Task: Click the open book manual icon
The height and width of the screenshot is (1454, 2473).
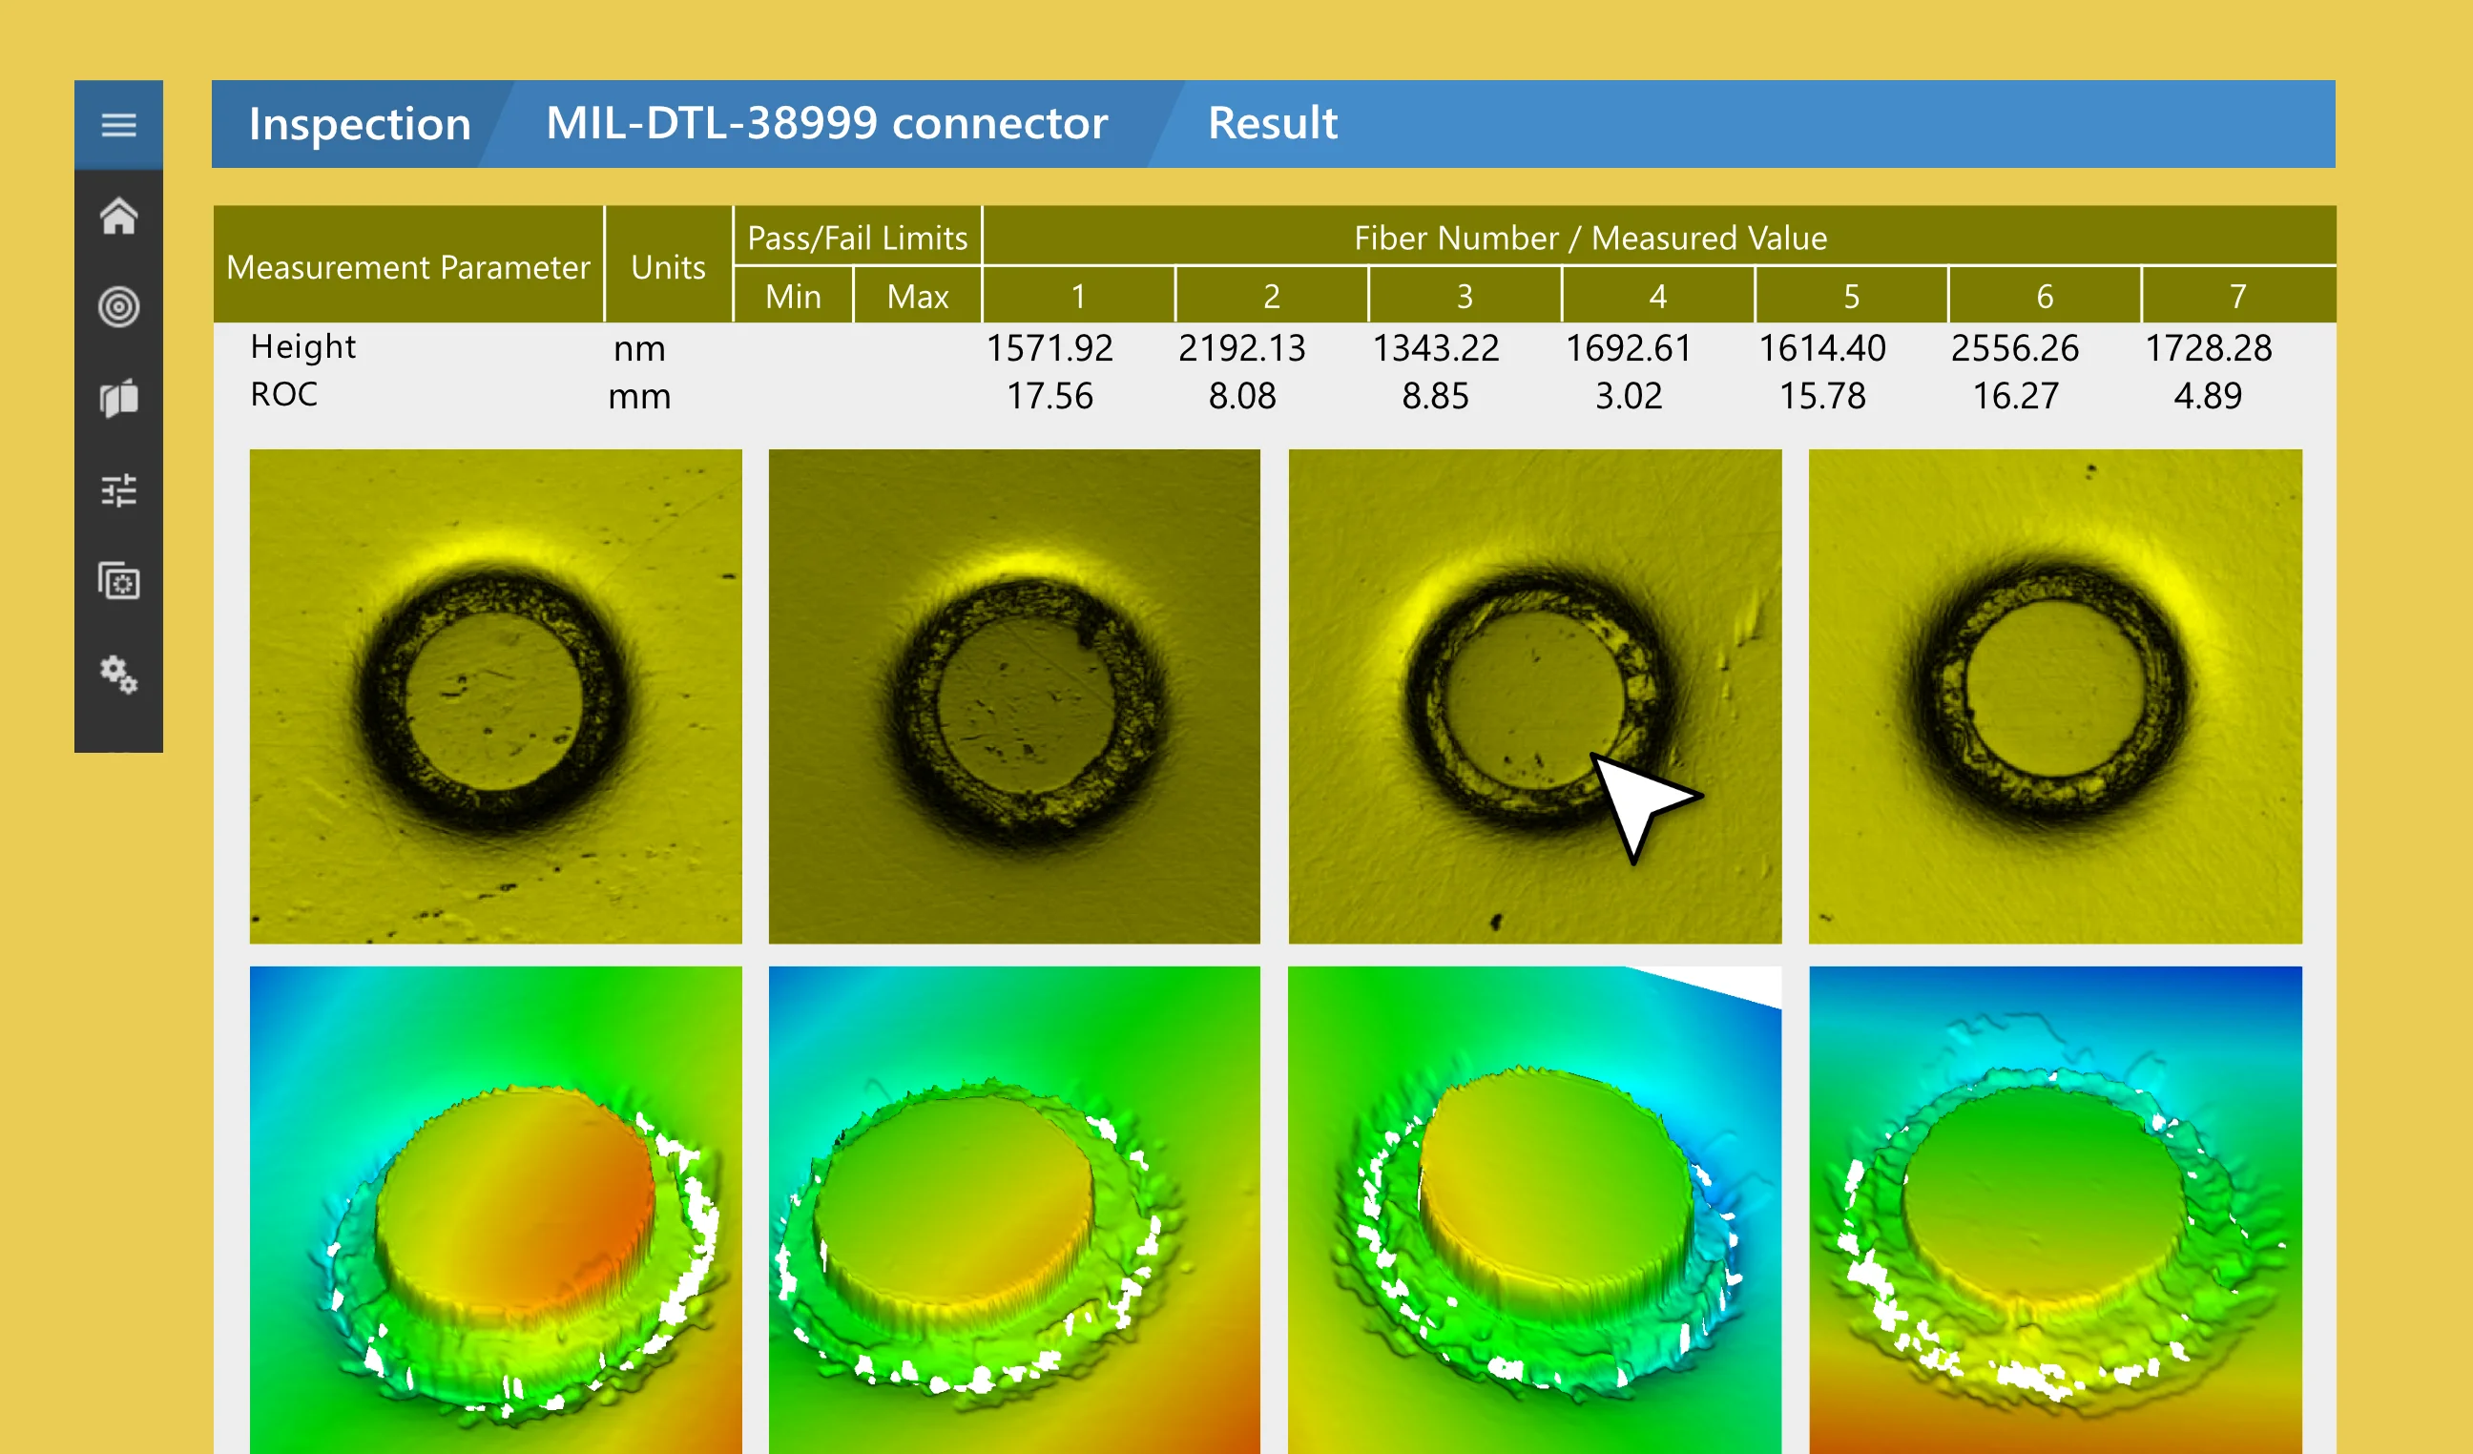Action: click(118, 399)
